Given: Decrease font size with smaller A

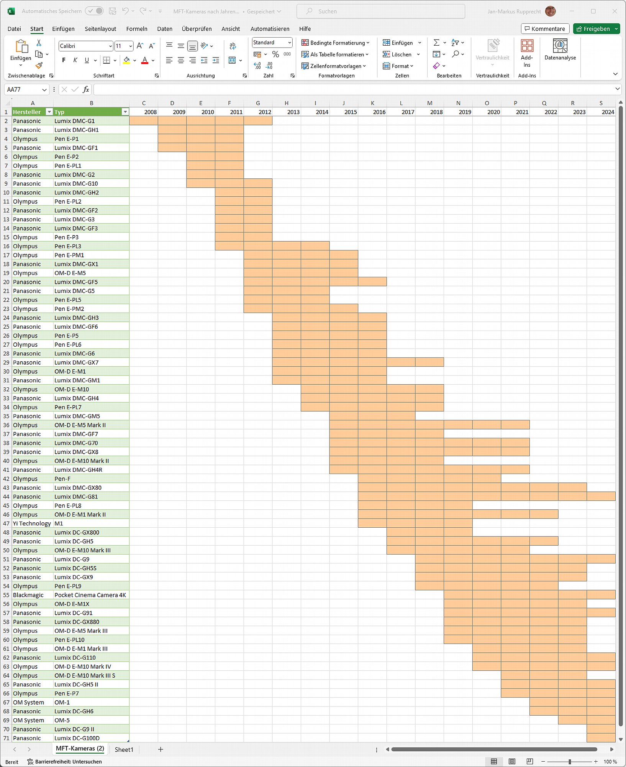Looking at the screenshot, I should (152, 46).
